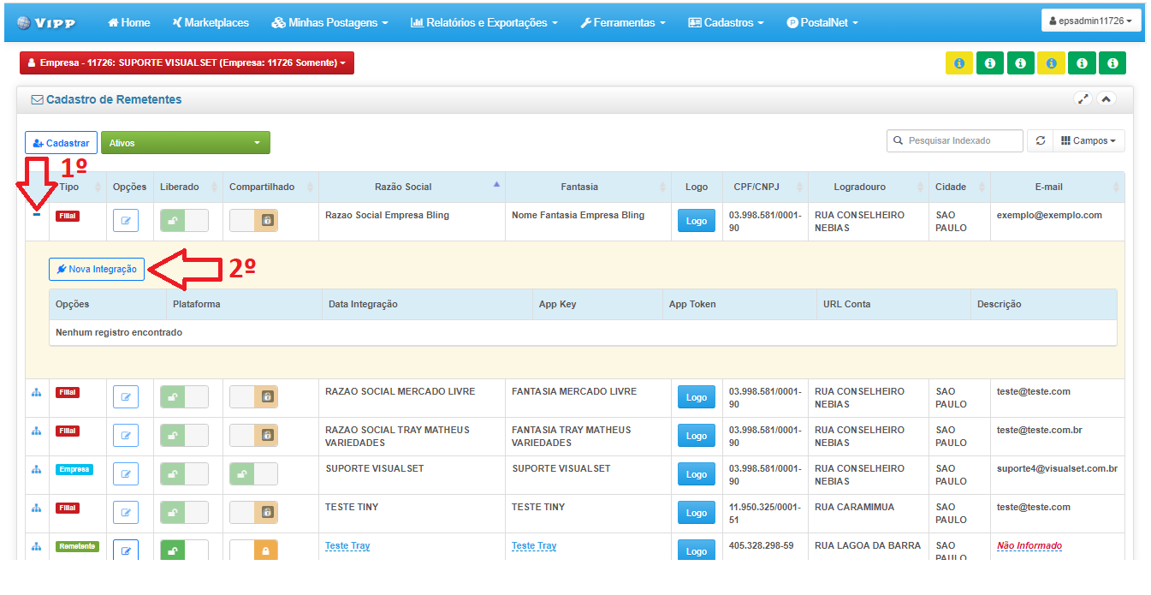Toggle Compartilhado for SUPORTE VISUALSET
Screen dimensions: 1151x595
(x=253, y=474)
